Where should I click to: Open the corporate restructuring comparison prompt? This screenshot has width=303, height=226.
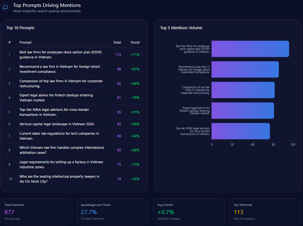(x=61, y=83)
